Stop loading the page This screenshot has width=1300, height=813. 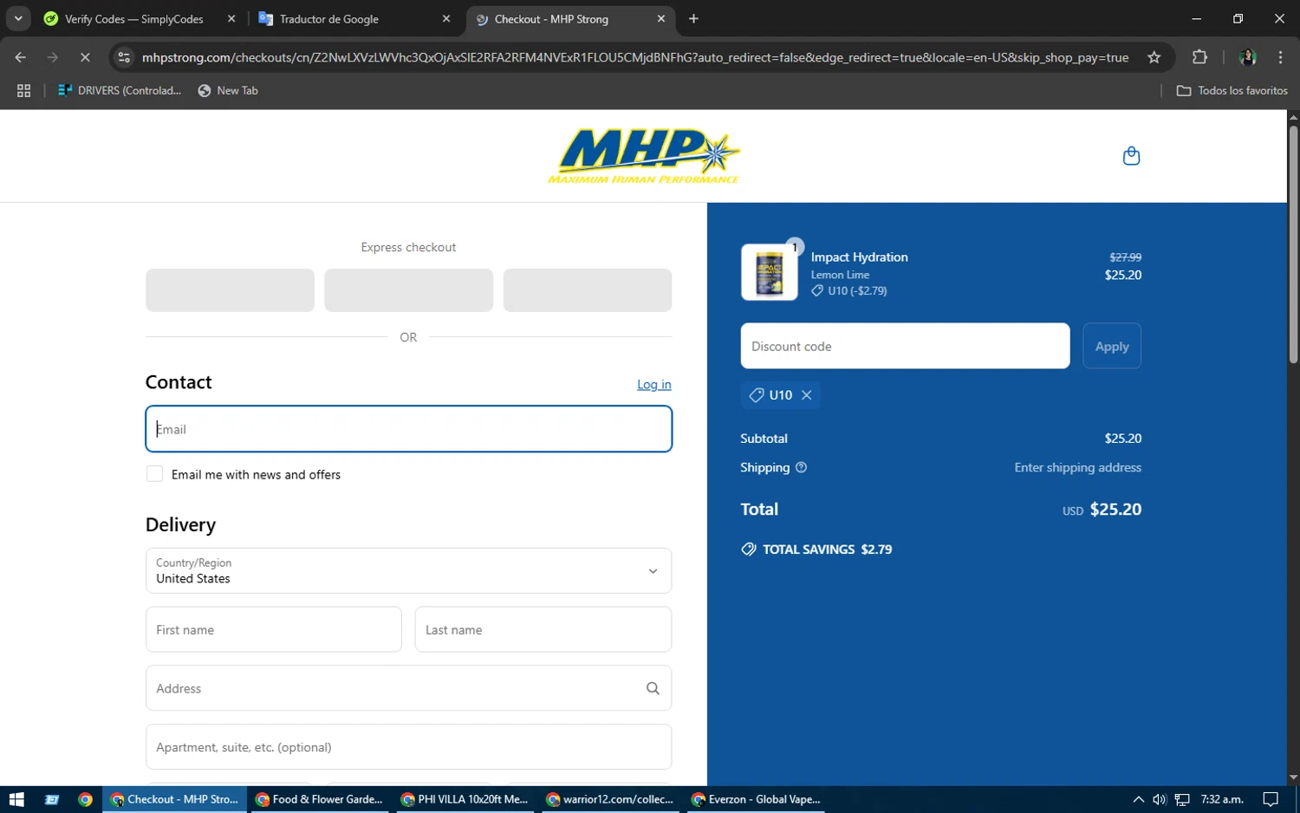85,57
